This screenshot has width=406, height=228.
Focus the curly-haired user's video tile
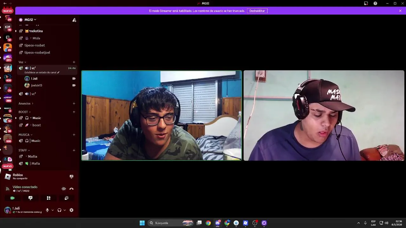162,116
